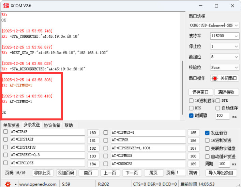Check the box beside AT+CIPCLOSE

(5, 163)
